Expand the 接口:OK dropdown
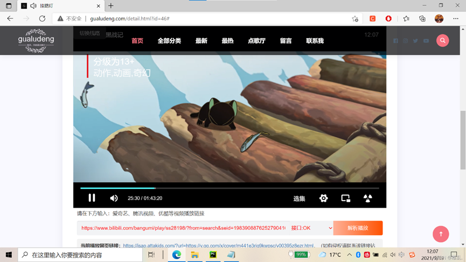 click(311, 228)
